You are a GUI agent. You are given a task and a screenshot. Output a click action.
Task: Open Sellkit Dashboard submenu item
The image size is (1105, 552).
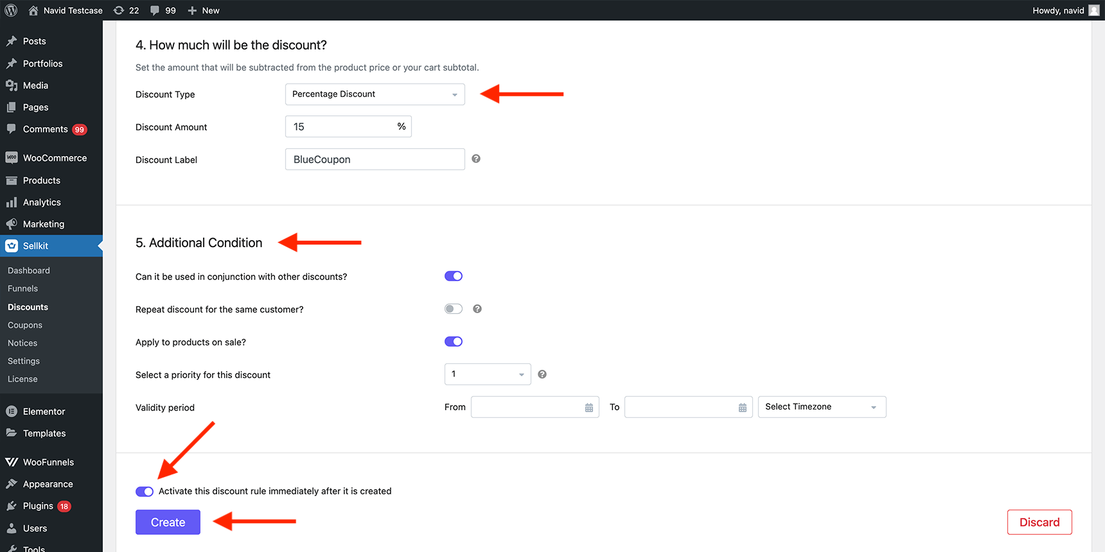29,271
